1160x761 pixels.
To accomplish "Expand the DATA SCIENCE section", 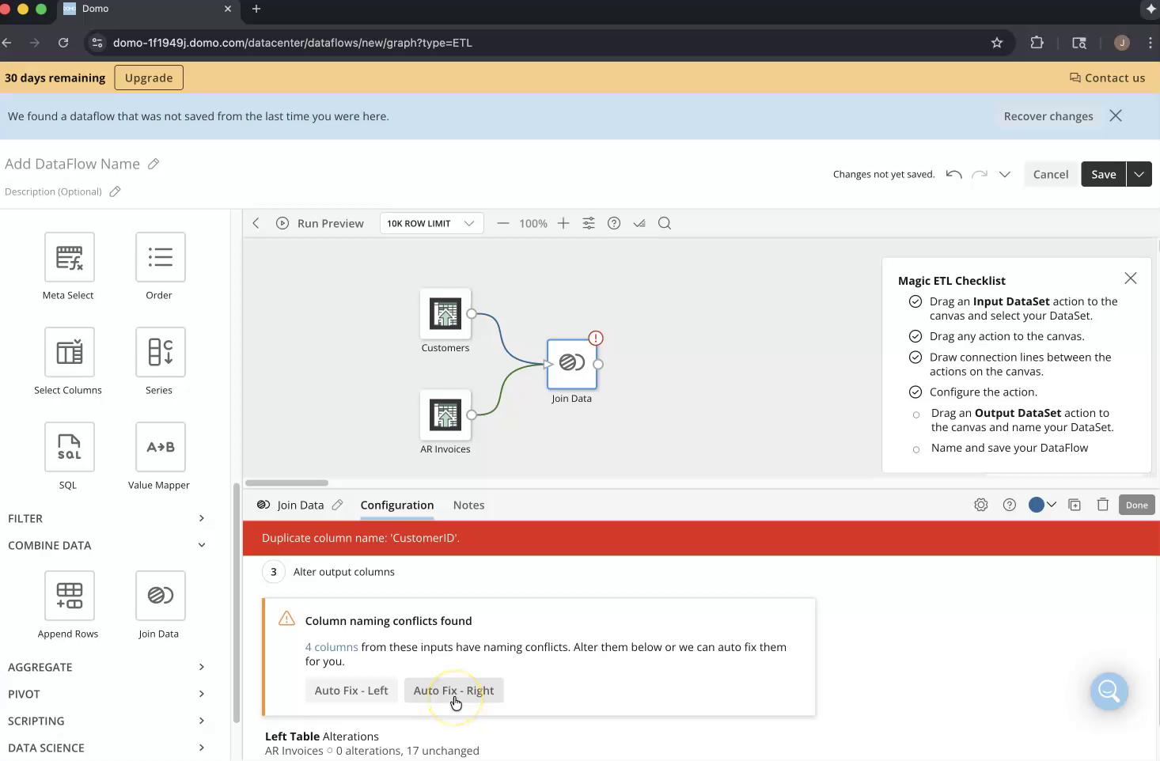I will 107,748.
